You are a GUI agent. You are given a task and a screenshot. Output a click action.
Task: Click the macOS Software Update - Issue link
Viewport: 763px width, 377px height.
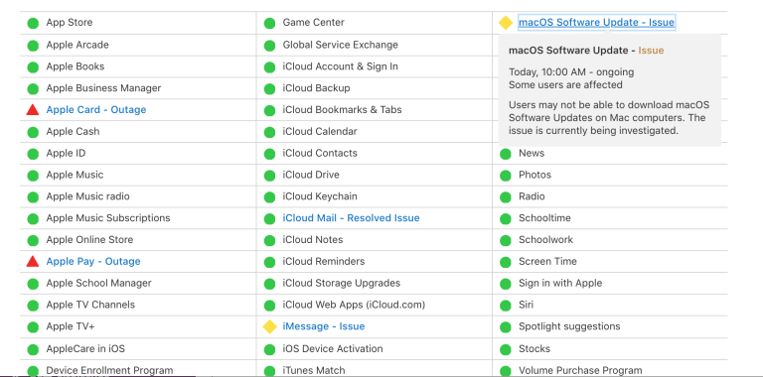(x=596, y=23)
